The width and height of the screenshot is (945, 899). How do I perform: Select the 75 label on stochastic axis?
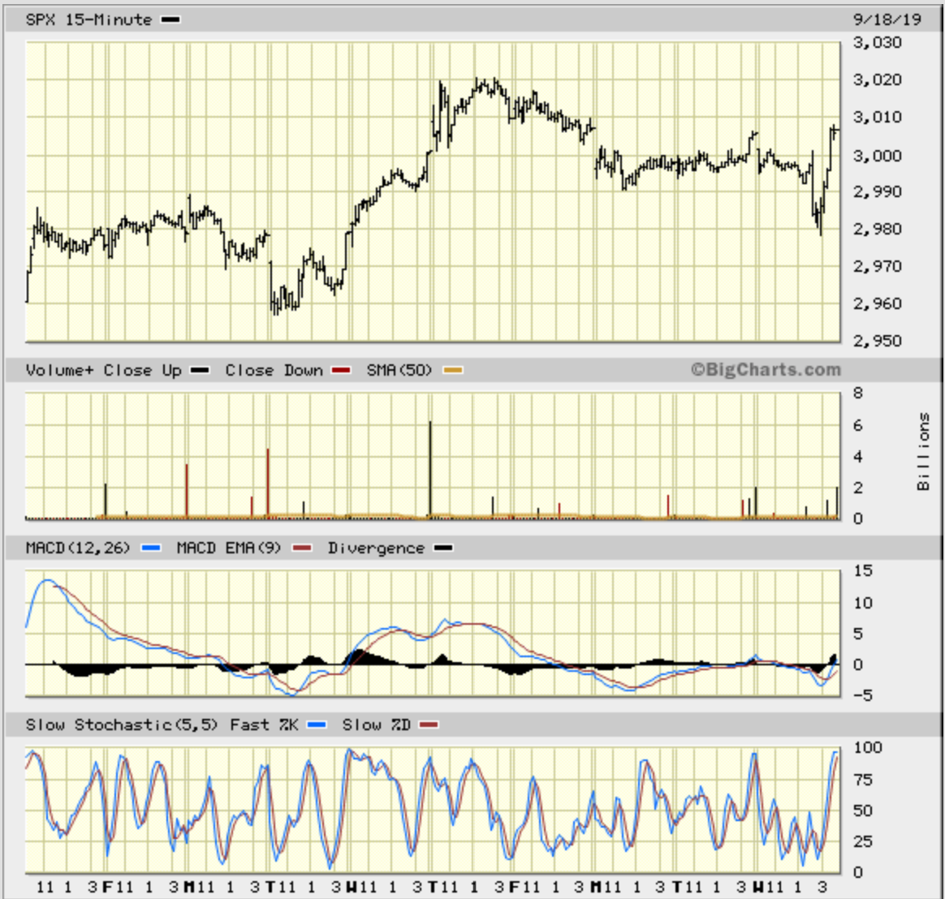862,781
